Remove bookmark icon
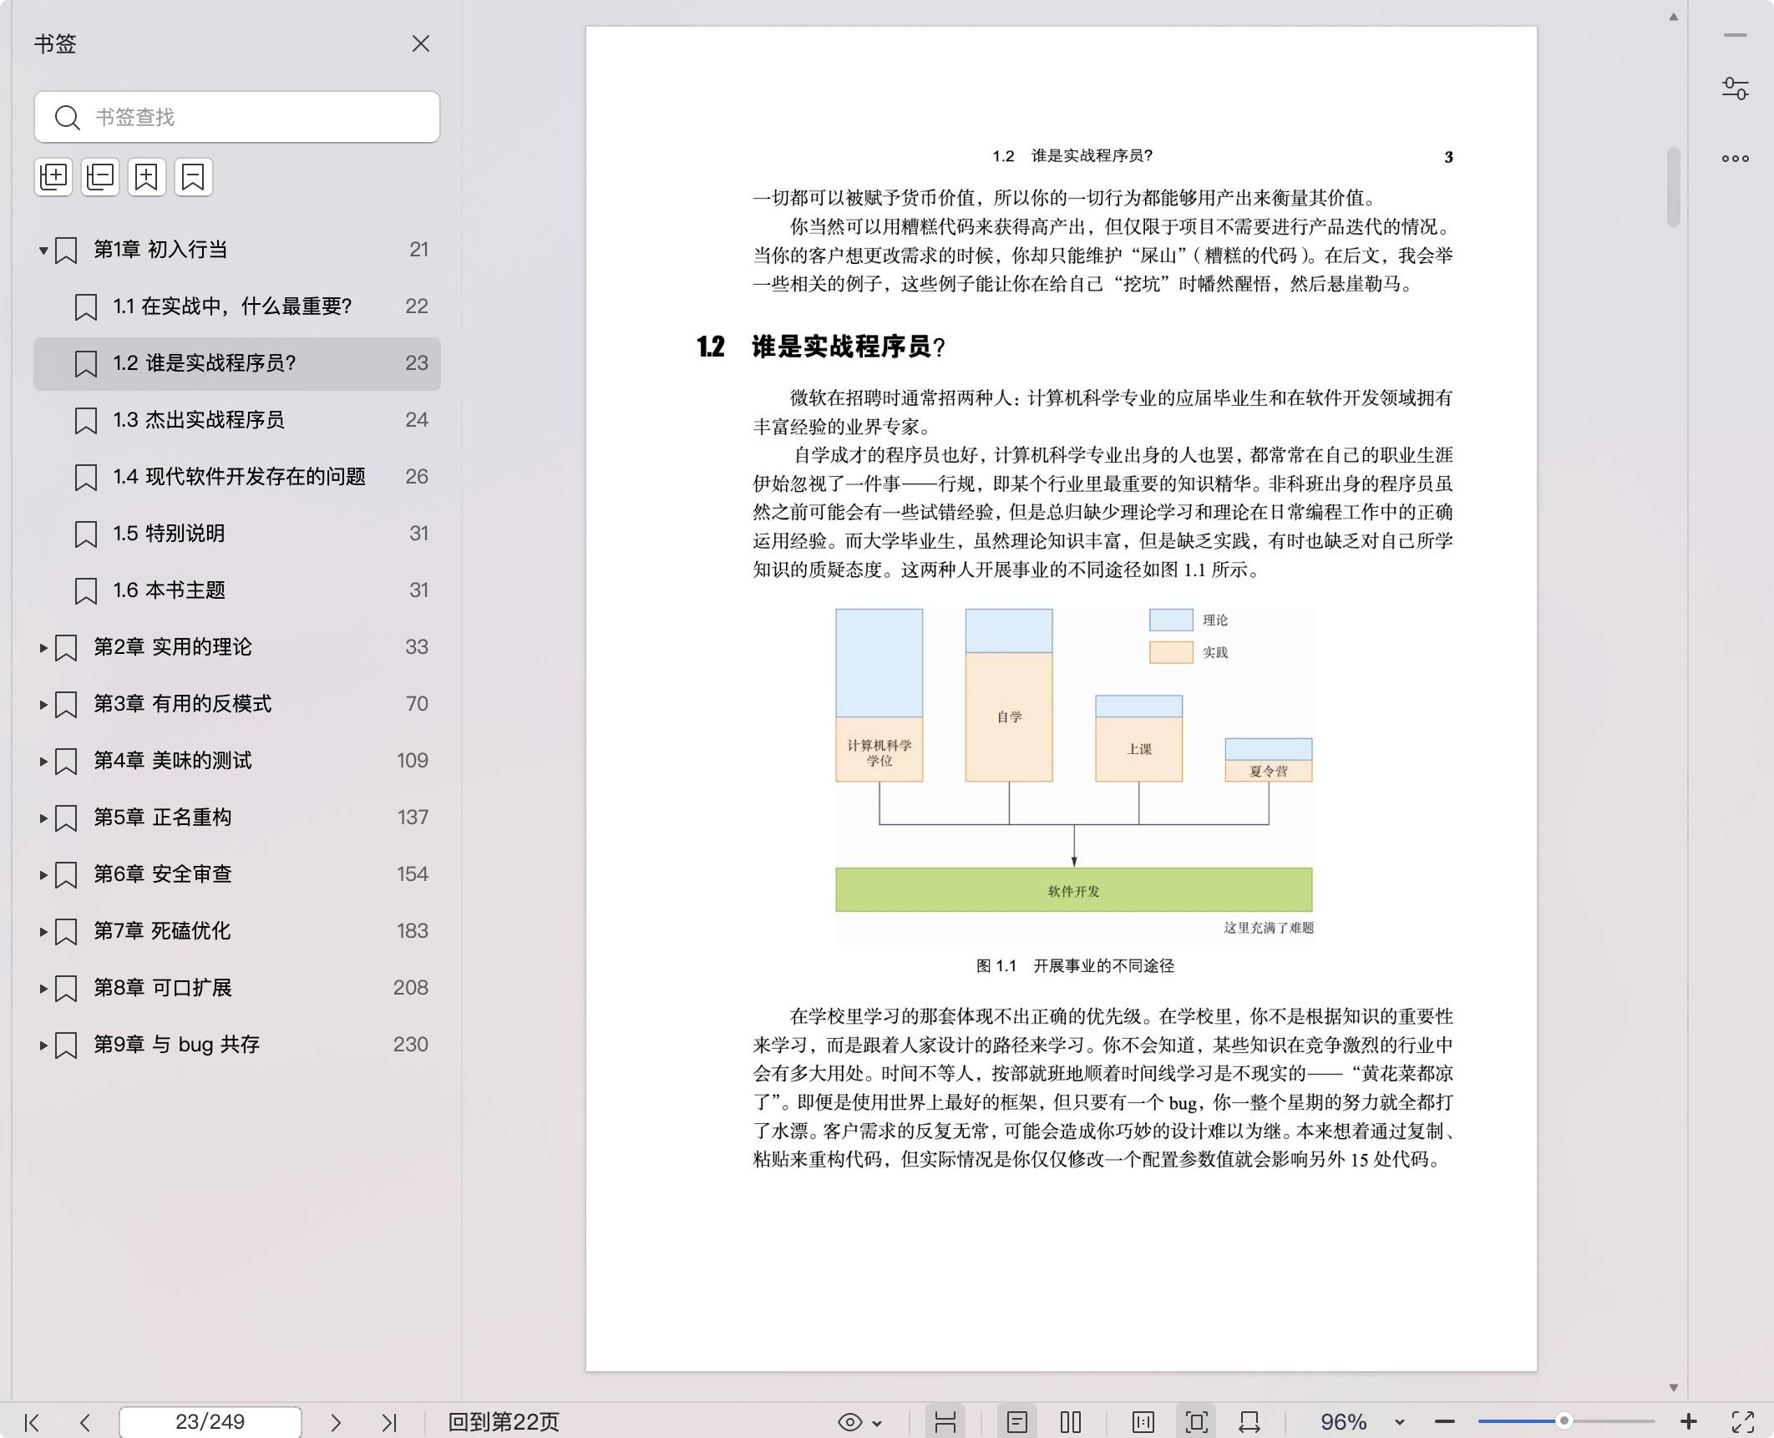1774x1438 pixels. 194,177
